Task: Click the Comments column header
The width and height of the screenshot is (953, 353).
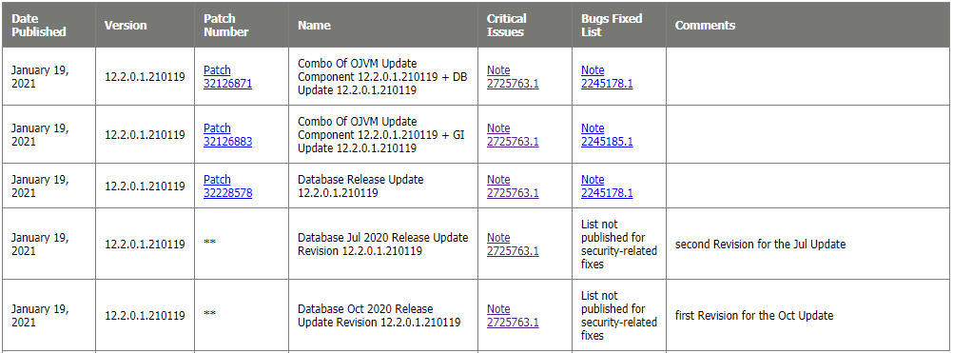Action: [705, 26]
